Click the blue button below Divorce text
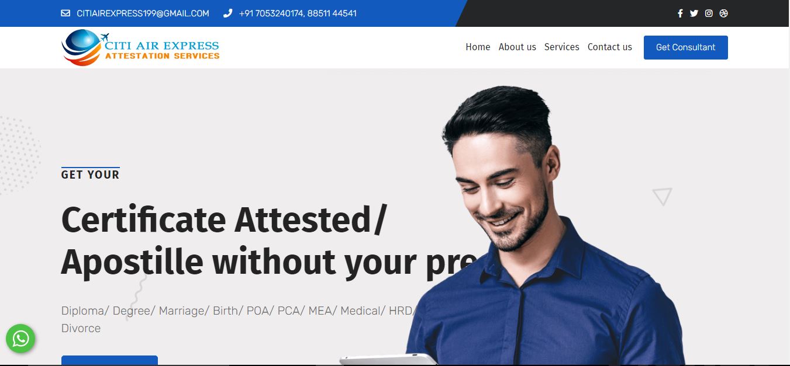Viewport: 790px width, 366px height. (x=109, y=360)
